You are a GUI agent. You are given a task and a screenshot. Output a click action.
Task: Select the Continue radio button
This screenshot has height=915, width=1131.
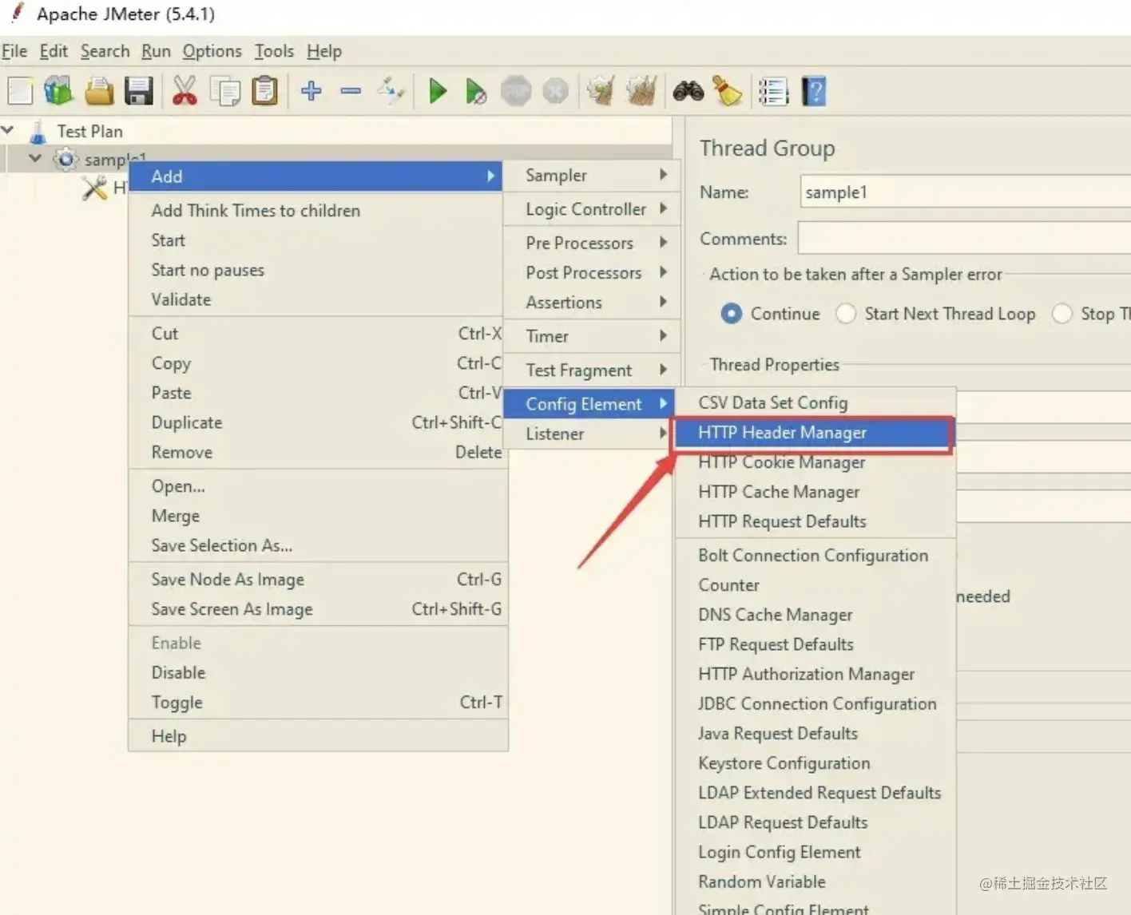[731, 314]
